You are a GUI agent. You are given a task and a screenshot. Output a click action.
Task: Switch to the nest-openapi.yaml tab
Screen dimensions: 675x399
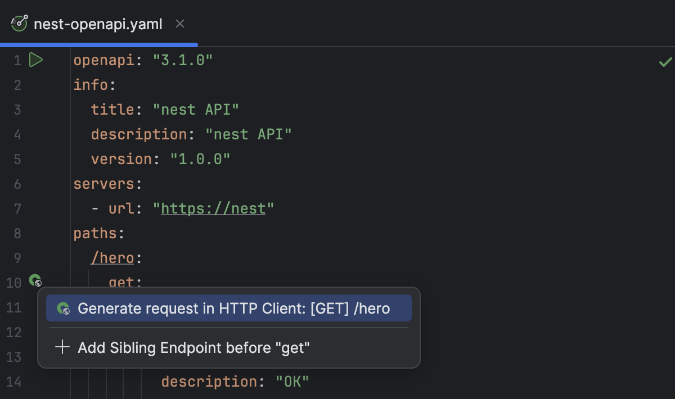pyautogui.click(x=98, y=24)
